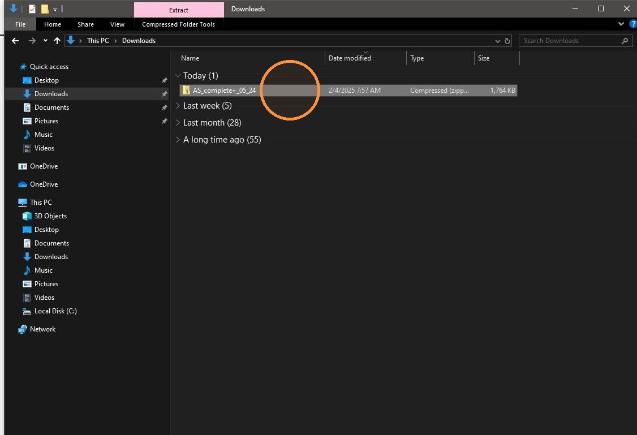Open Documents under This PC
Image resolution: width=637 pixels, height=435 pixels.
tap(51, 243)
